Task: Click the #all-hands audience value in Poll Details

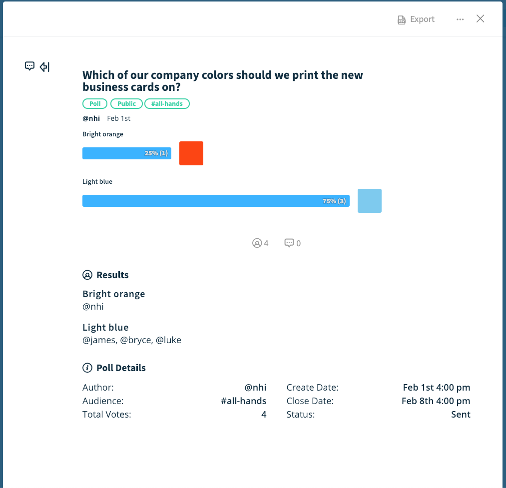Action: click(243, 401)
